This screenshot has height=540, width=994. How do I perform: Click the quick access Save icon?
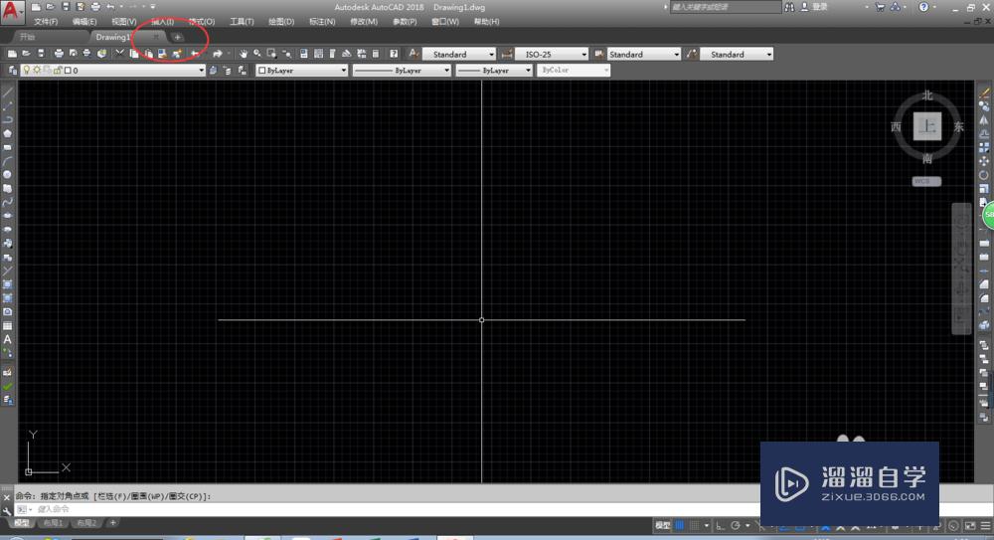tap(66, 7)
